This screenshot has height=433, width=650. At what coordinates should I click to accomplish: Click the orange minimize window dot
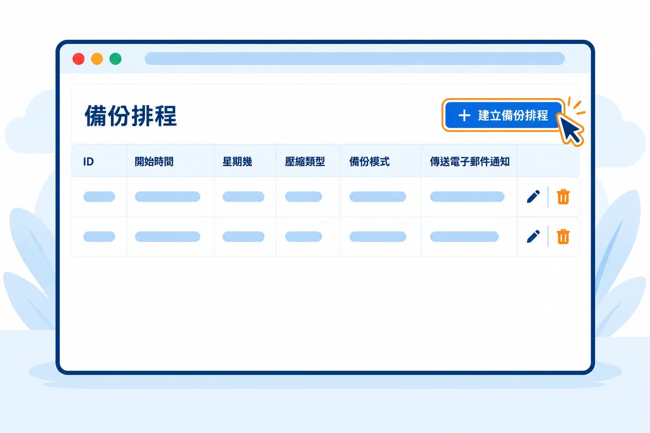(97, 59)
